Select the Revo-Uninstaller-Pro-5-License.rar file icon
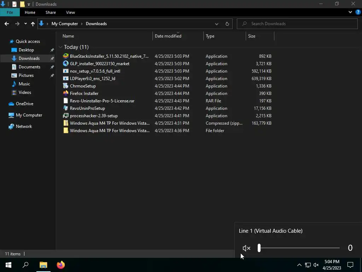Viewport: 362px width, 272px height. (x=66, y=101)
